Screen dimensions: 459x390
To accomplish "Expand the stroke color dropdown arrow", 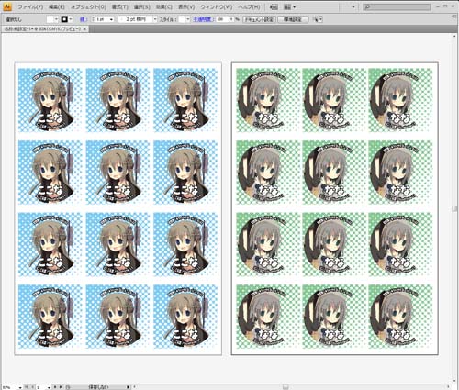I will 71,19.
